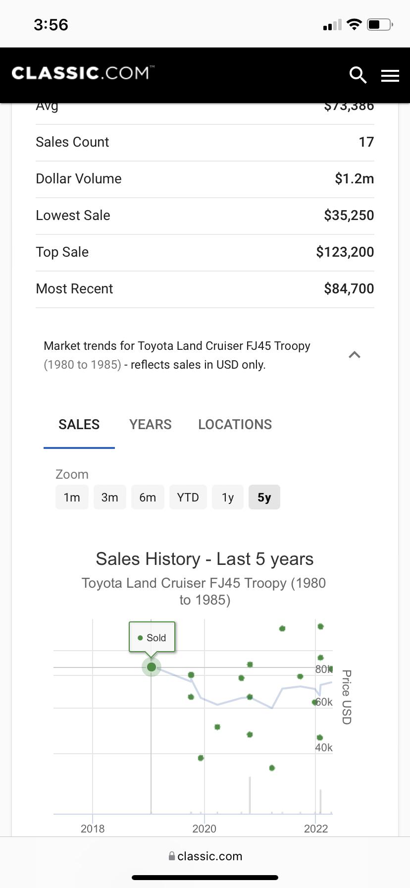This screenshot has height=888, width=410.
Task: Tap the Price USD axis label
Action: 347,697
